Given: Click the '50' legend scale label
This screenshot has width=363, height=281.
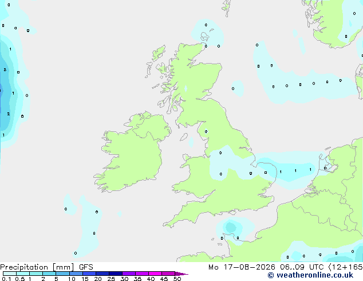Looking at the screenshot, I should (177, 279).
